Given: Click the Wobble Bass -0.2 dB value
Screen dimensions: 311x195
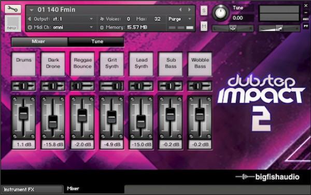Looking at the screenshot, I should click(x=200, y=144).
